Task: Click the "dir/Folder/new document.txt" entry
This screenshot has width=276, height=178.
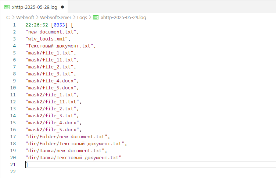Action: [x=67, y=136]
